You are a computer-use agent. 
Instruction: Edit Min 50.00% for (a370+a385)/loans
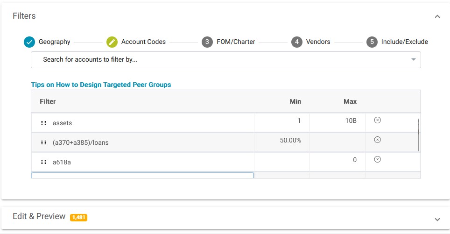pos(282,141)
